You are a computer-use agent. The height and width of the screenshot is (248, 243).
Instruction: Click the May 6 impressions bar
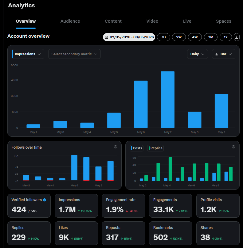tap(141, 104)
